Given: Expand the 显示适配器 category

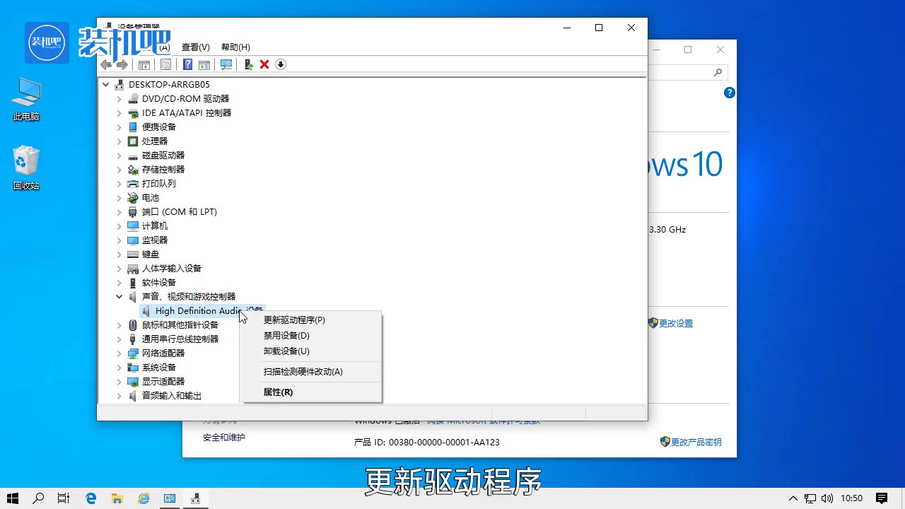Looking at the screenshot, I should click(x=119, y=381).
